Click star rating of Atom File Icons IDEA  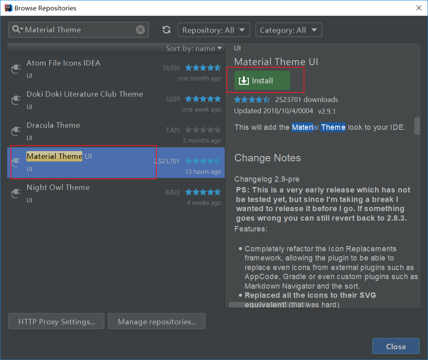point(203,68)
